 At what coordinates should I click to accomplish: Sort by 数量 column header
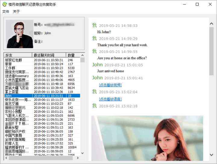pyautogui.click(x=73, y=55)
